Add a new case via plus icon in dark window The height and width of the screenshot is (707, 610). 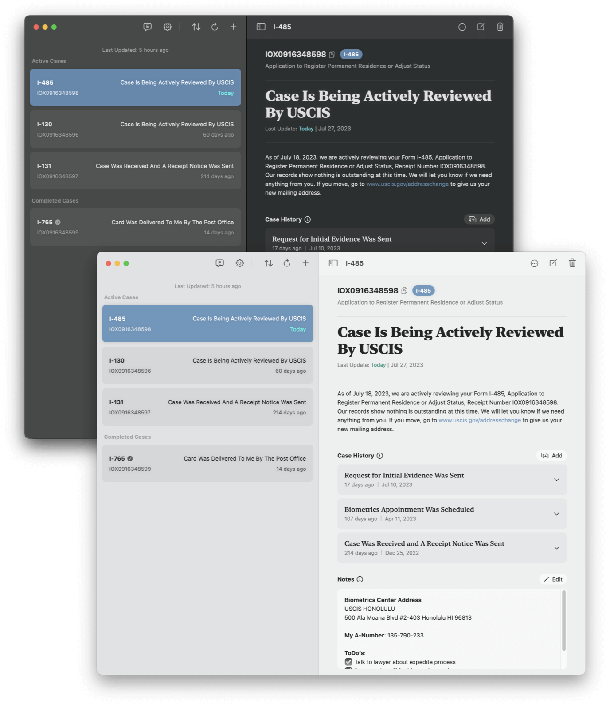[x=233, y=27]
